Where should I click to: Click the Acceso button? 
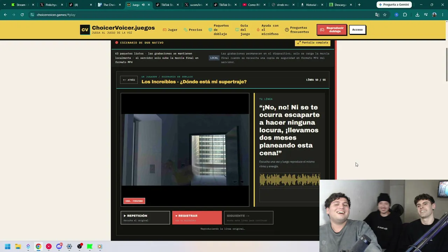pos(357,30)
